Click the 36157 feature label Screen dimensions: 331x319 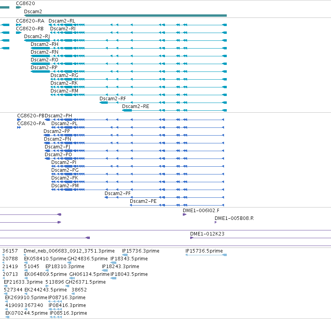tap(10, 251)
